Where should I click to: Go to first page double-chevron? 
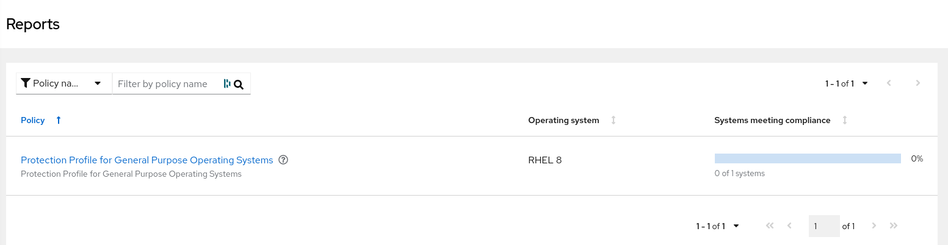(769, 225)
